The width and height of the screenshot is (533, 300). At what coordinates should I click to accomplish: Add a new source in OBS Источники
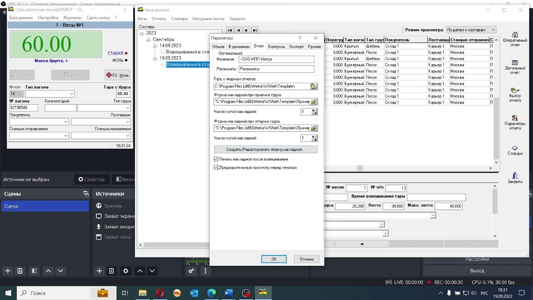click(99, 271)
